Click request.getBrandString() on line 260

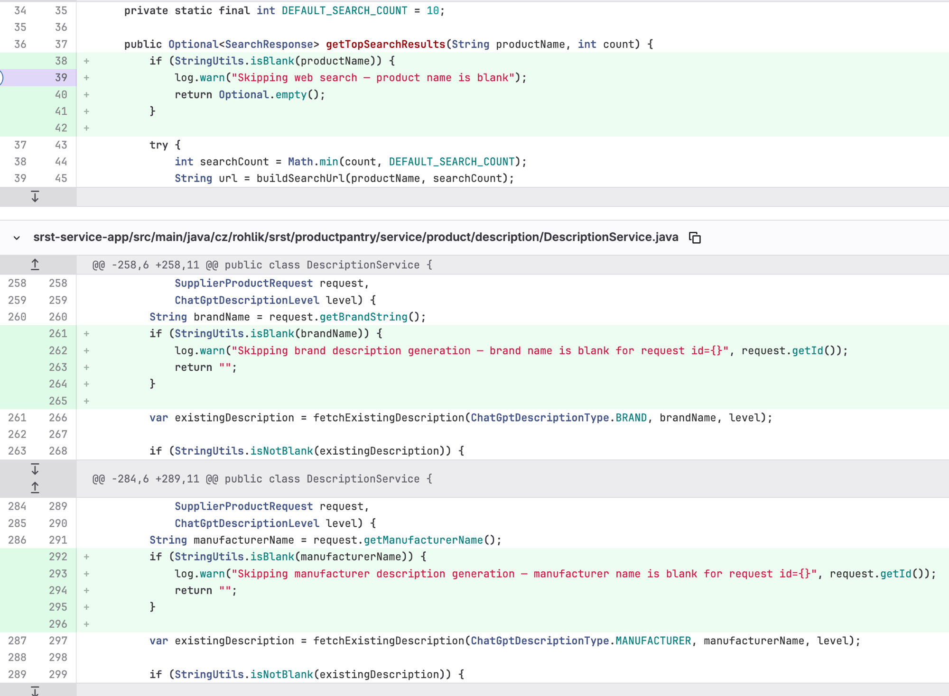coord(344,317)
